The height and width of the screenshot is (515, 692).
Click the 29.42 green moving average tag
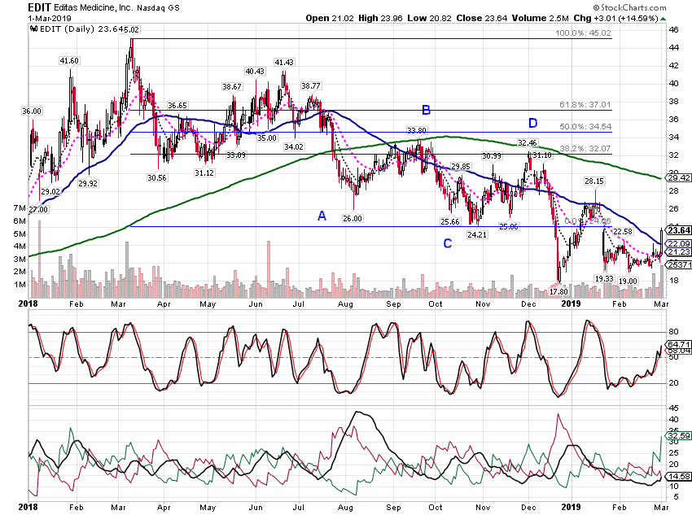coord(679,177)
